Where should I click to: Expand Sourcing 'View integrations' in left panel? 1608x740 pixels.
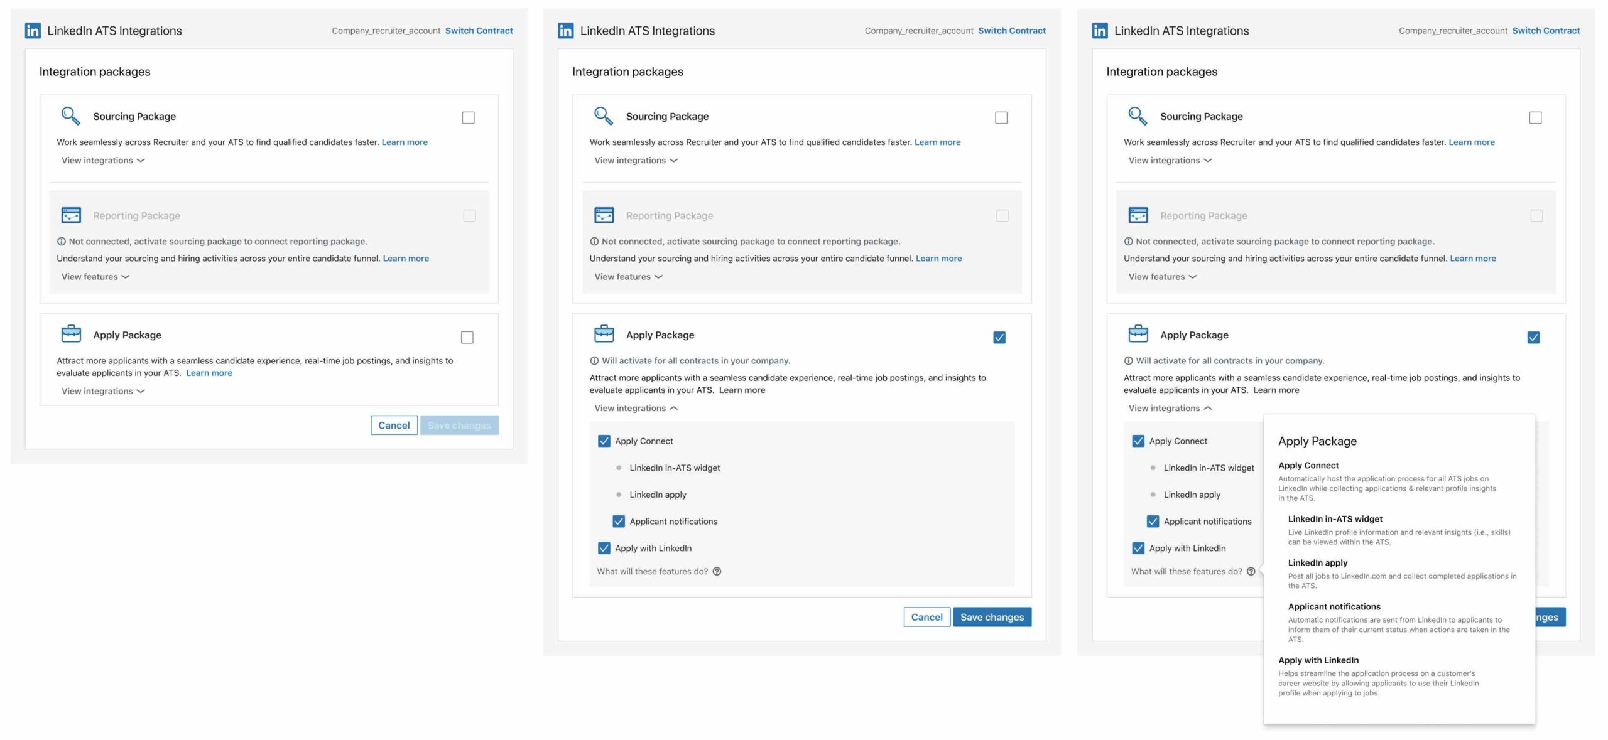point(103,161)
